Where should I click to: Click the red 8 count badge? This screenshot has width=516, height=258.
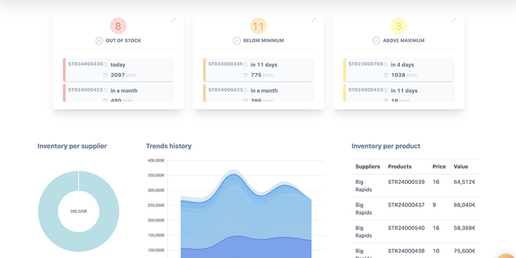118,26
